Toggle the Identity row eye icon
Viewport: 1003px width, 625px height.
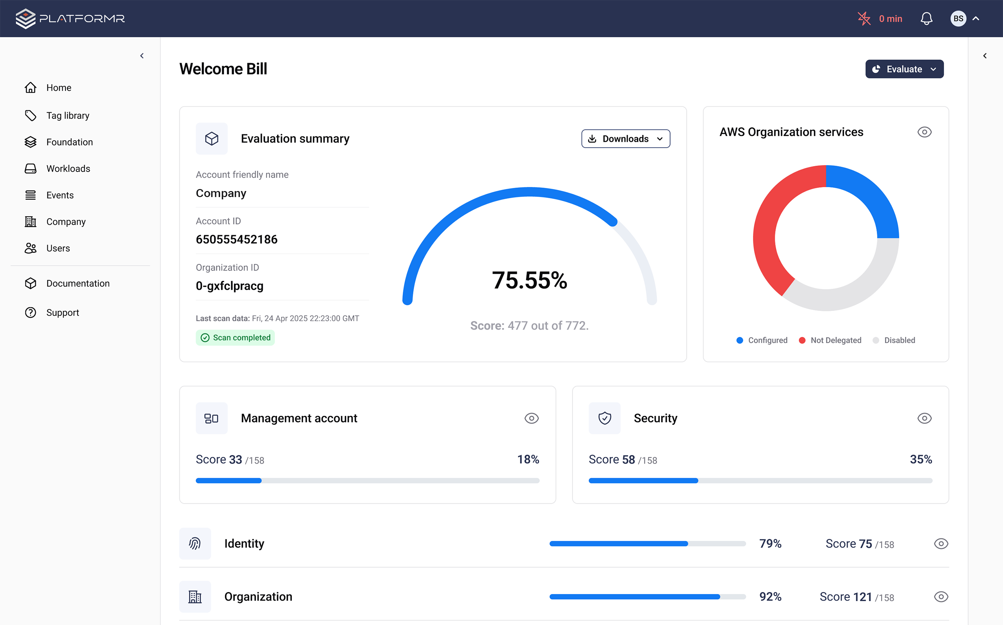pos(941,544)
